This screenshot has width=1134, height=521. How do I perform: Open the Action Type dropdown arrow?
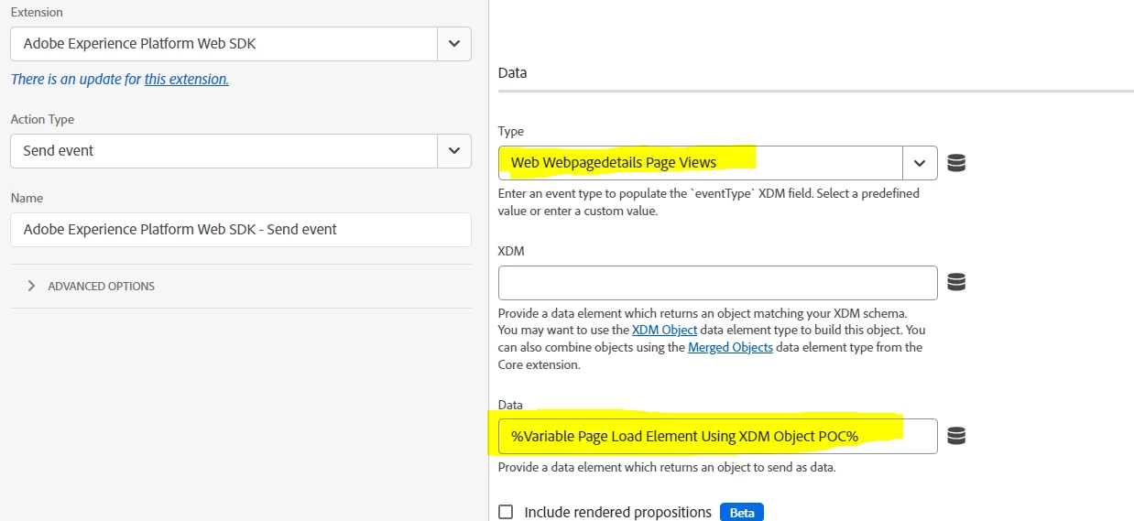point(454,151)
